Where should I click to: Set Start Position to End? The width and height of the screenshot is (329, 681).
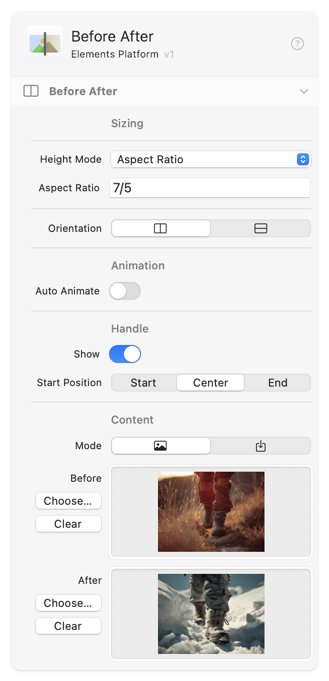click(277, 383)
